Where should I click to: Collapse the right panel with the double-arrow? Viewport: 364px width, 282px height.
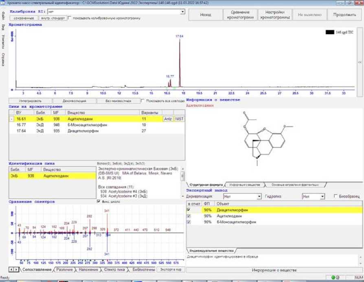(360, 62)
